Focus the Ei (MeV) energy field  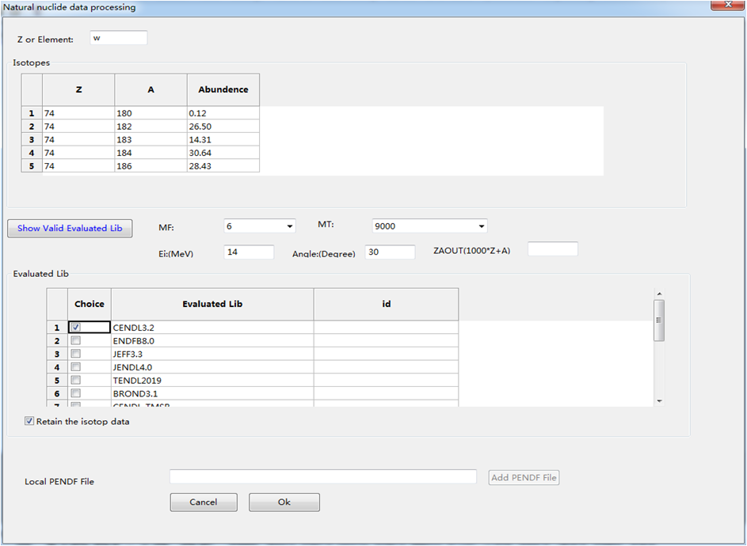(249, 252)
